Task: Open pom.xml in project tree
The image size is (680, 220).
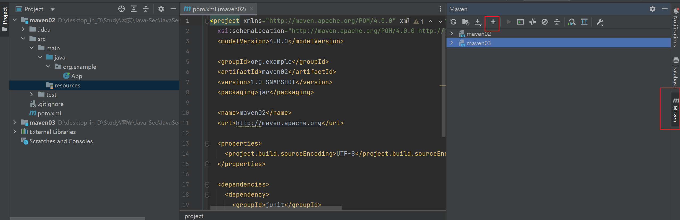Action: tap(45, 113)
